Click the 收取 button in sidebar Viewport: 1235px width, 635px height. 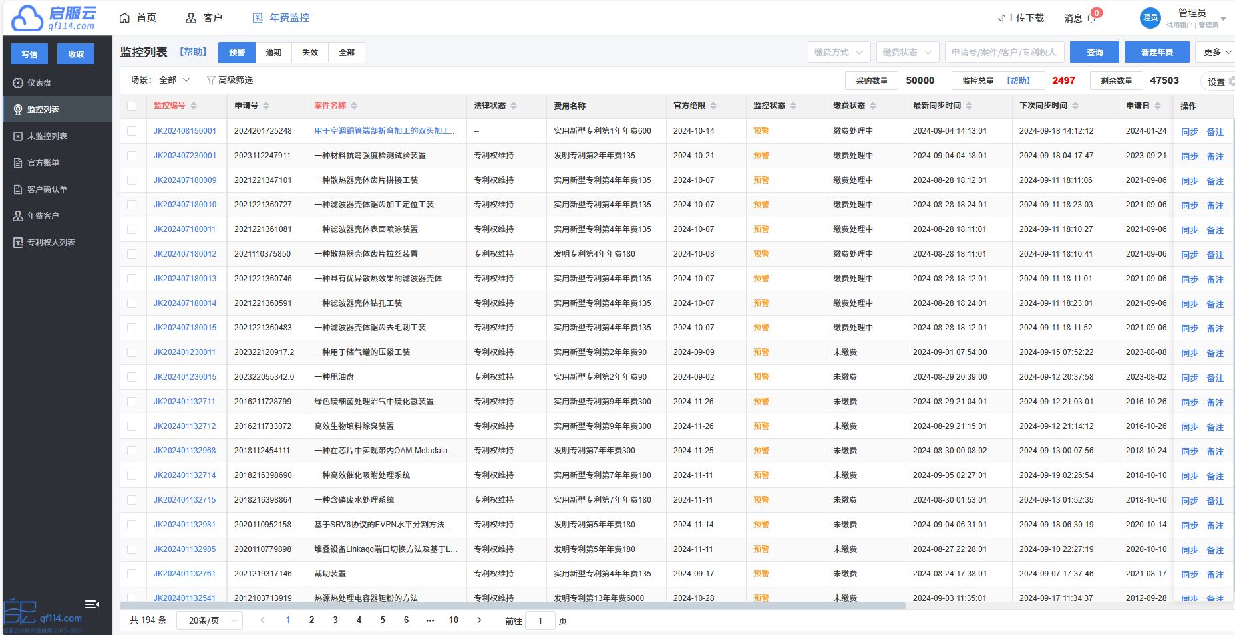tap(76, 54)
